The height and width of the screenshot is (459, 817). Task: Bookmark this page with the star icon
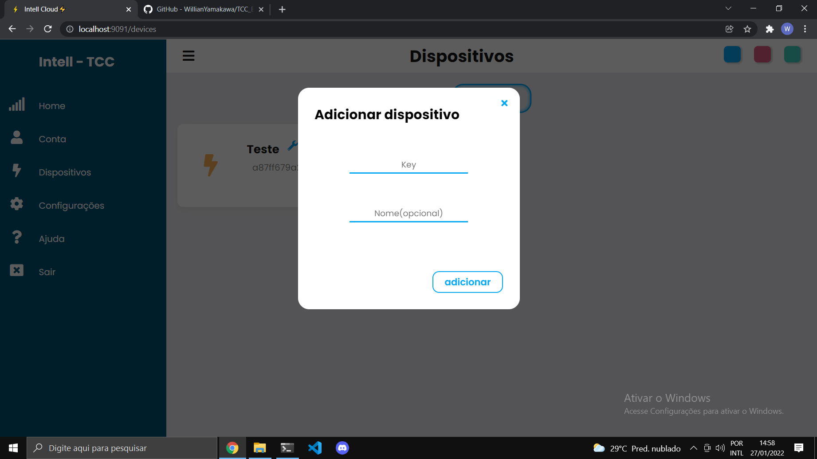[x=747, y=29]
